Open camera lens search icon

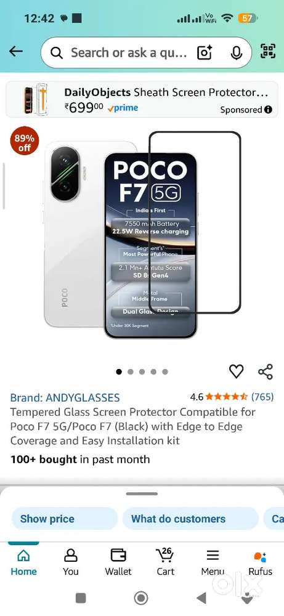pos(205,52)
